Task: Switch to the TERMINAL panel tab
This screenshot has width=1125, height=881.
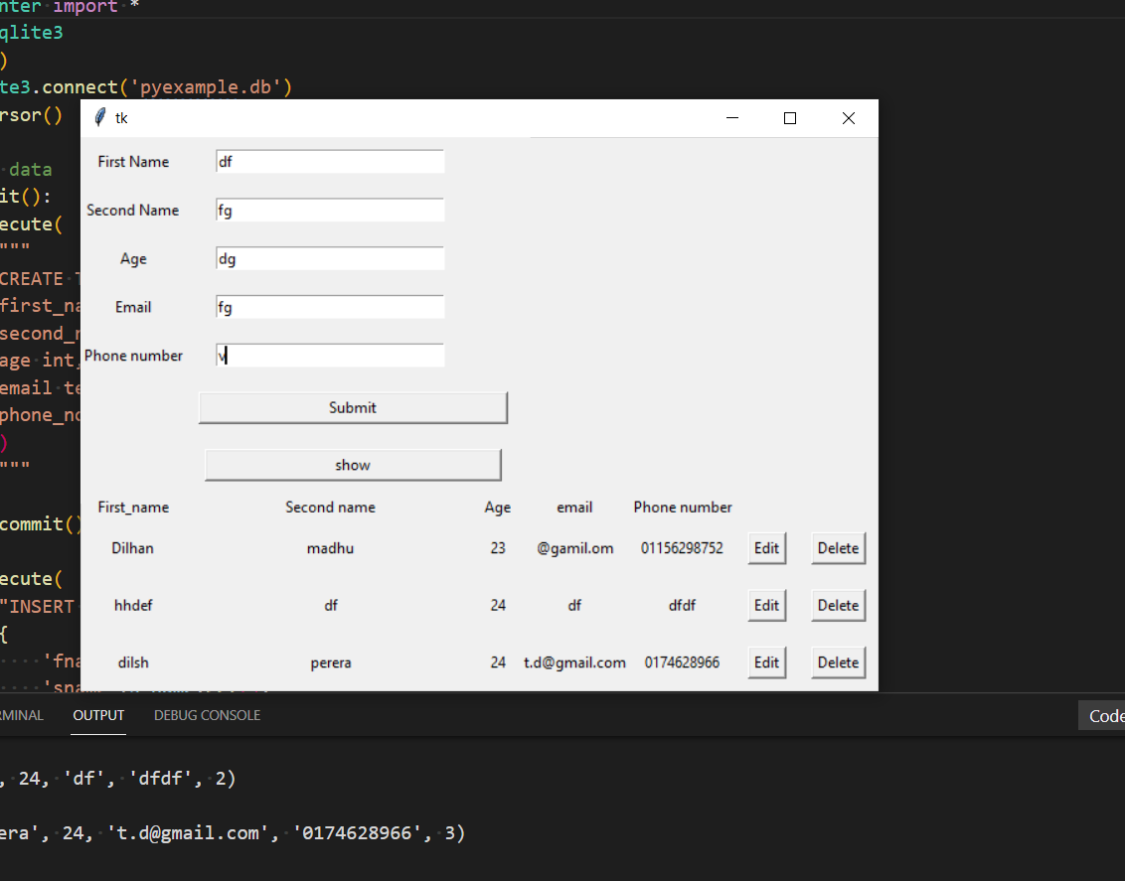Action: [22, 715]
